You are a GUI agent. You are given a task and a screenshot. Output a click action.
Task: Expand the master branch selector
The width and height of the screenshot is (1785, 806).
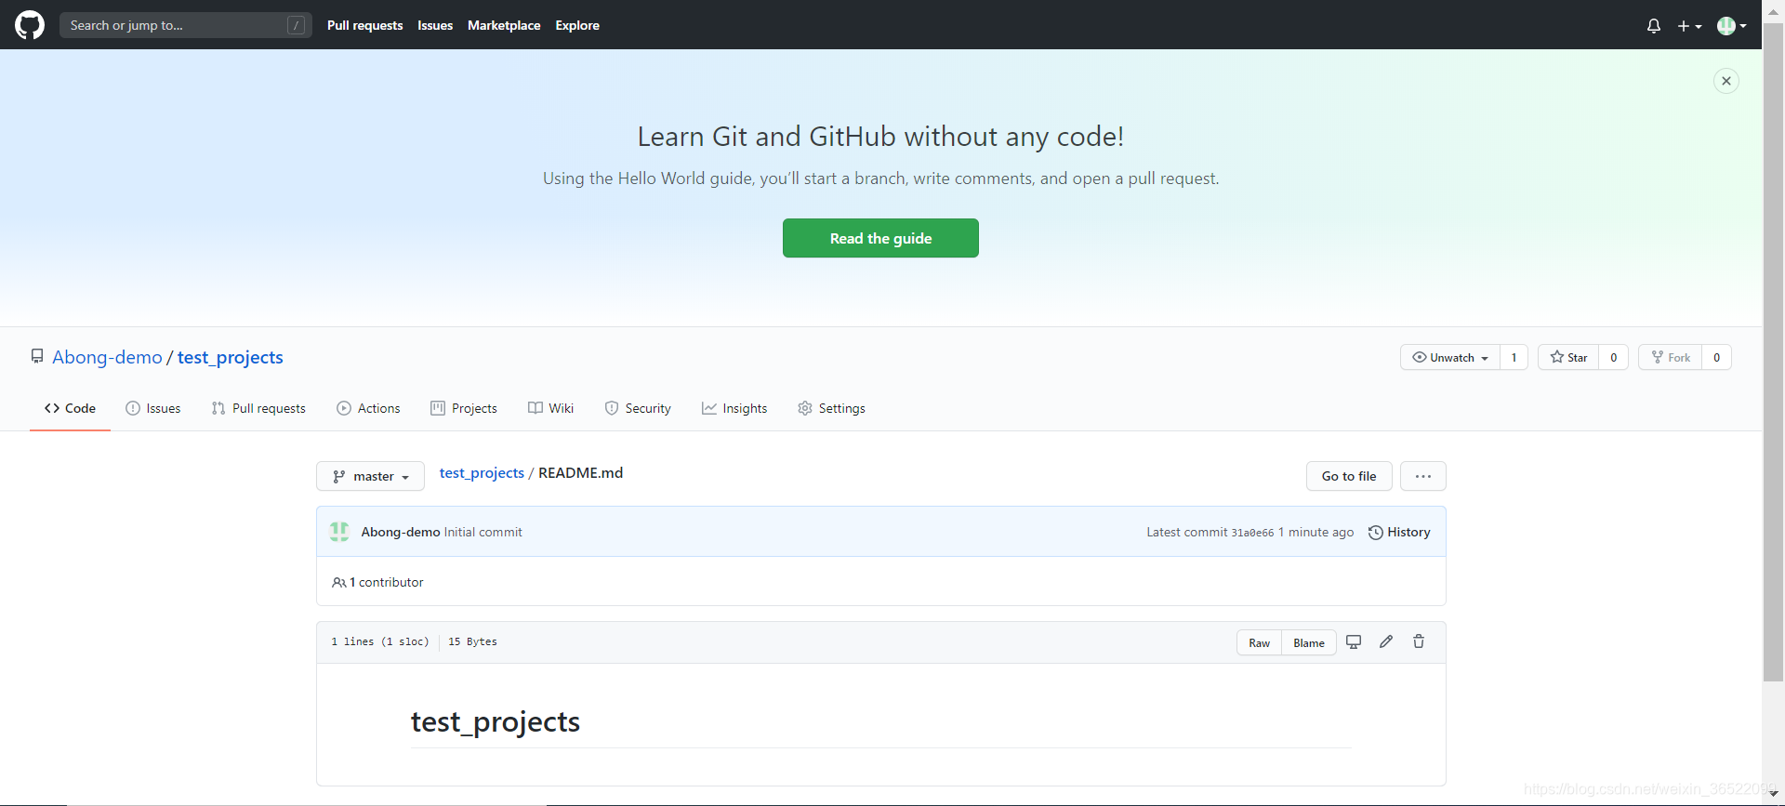click(x=370, y=476)
